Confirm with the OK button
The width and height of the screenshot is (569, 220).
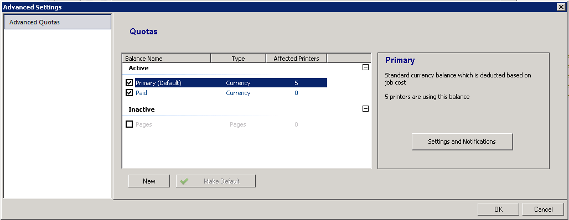pos(498,209)
